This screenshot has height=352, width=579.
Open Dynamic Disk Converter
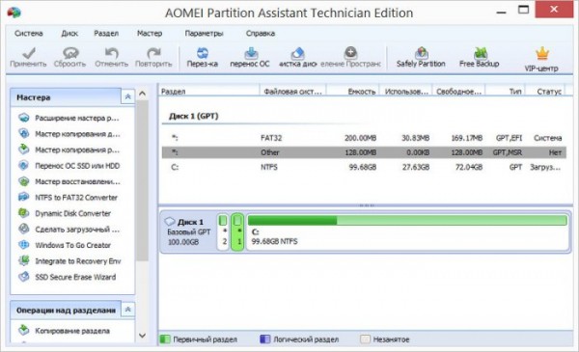pos(72,213)
